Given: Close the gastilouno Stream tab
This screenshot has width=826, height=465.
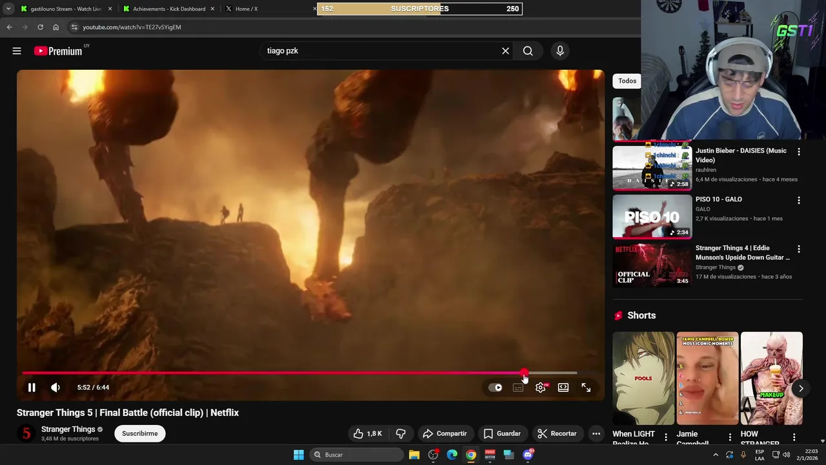Looking at the screenshot, I should 110,9.
